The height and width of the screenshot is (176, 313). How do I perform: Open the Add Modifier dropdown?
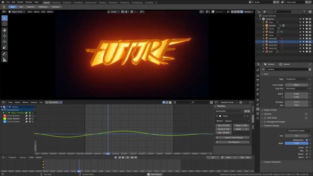pyautogui.click(x=229, y=111)
